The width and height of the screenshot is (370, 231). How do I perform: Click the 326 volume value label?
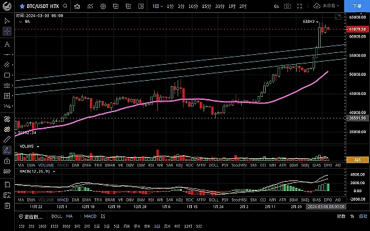358,160
